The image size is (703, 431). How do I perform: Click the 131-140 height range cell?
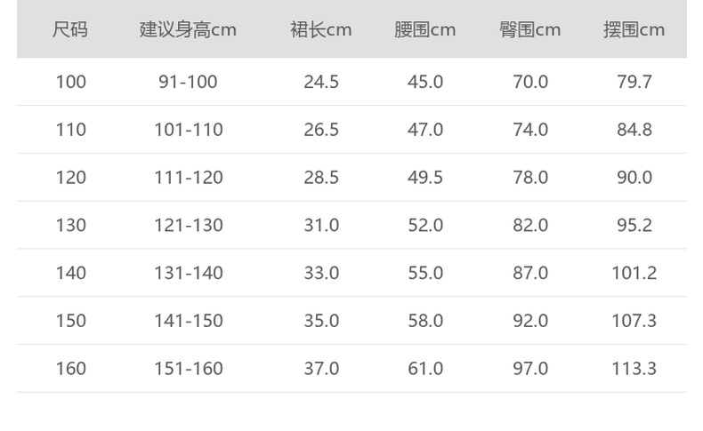188,273
